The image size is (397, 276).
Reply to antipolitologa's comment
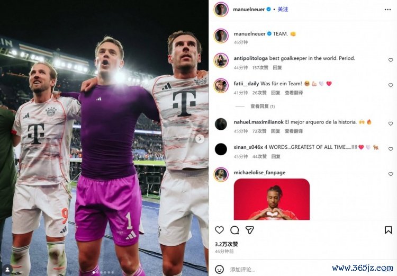(277, 68)
